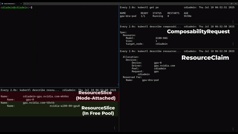Click the Running status of the pod
This screenshot has height=134, width=238.
click(158, 16)
